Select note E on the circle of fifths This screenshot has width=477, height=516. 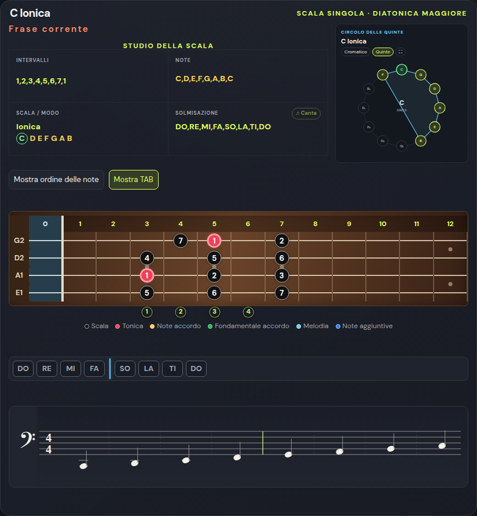tap(435, 127)
